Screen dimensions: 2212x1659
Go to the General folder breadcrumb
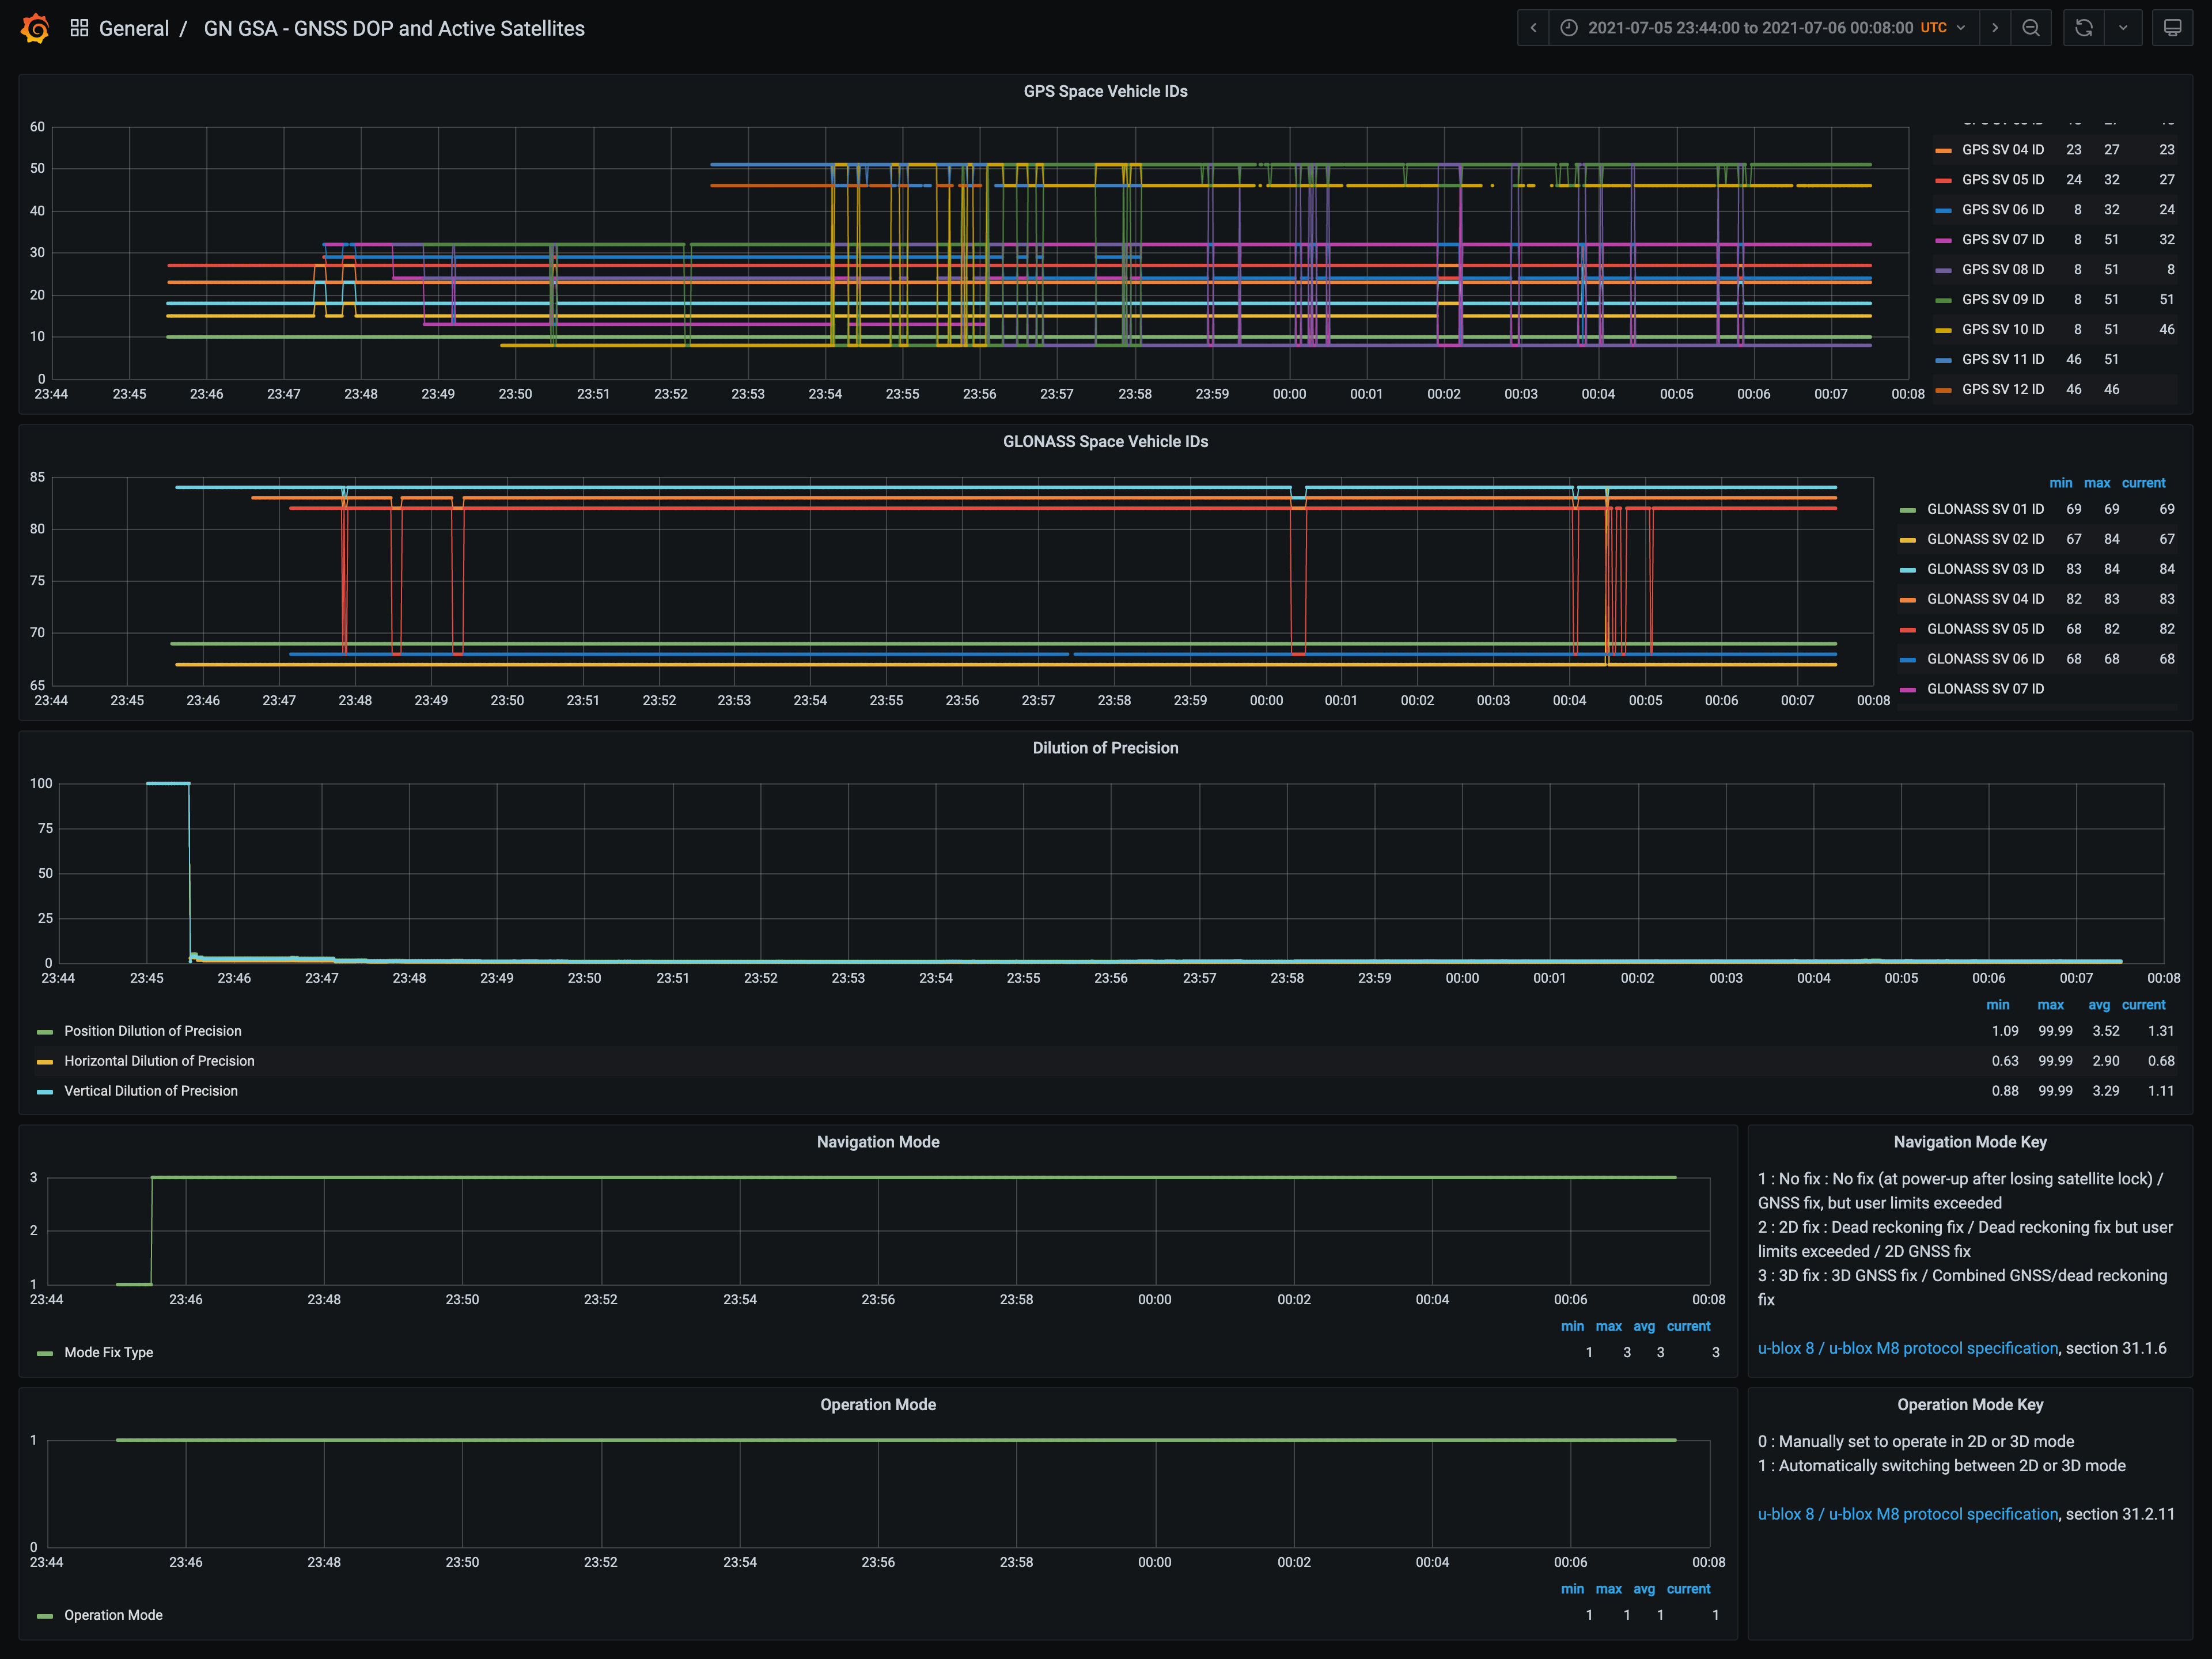[133, 28]
